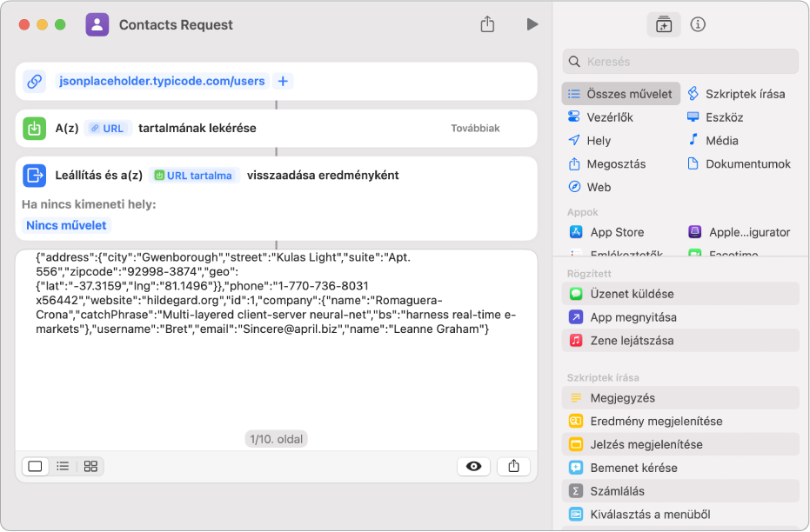Image resolution: width=810 pixels, height=532 pixels.
Task: Click the Quick Look eye button
Action: (473, 466)
